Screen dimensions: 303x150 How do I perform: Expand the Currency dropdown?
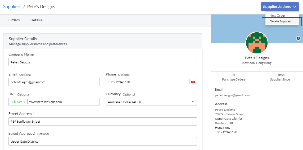151,102
